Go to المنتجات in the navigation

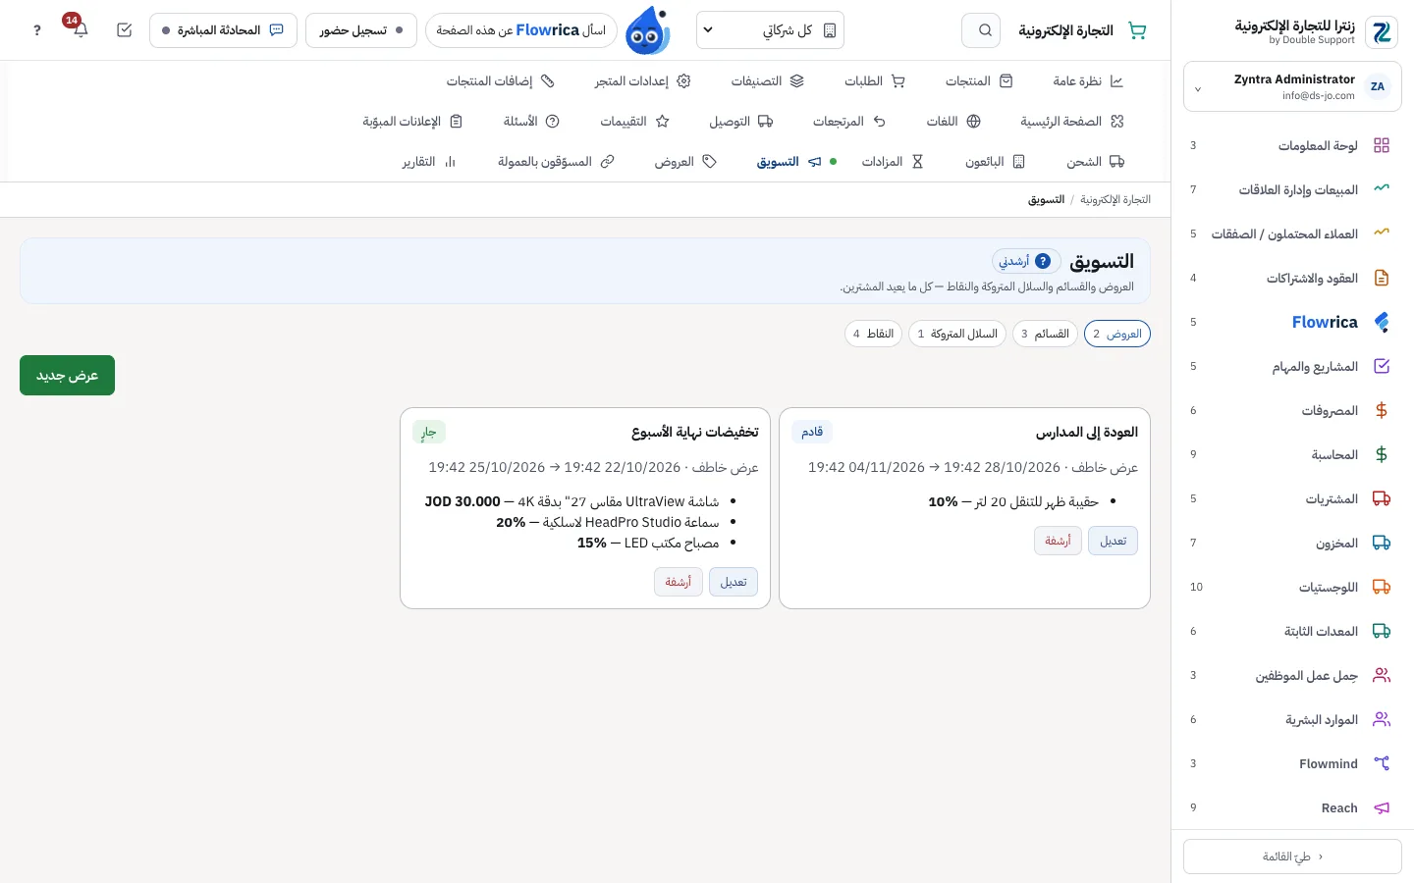(x=979, y=80)
